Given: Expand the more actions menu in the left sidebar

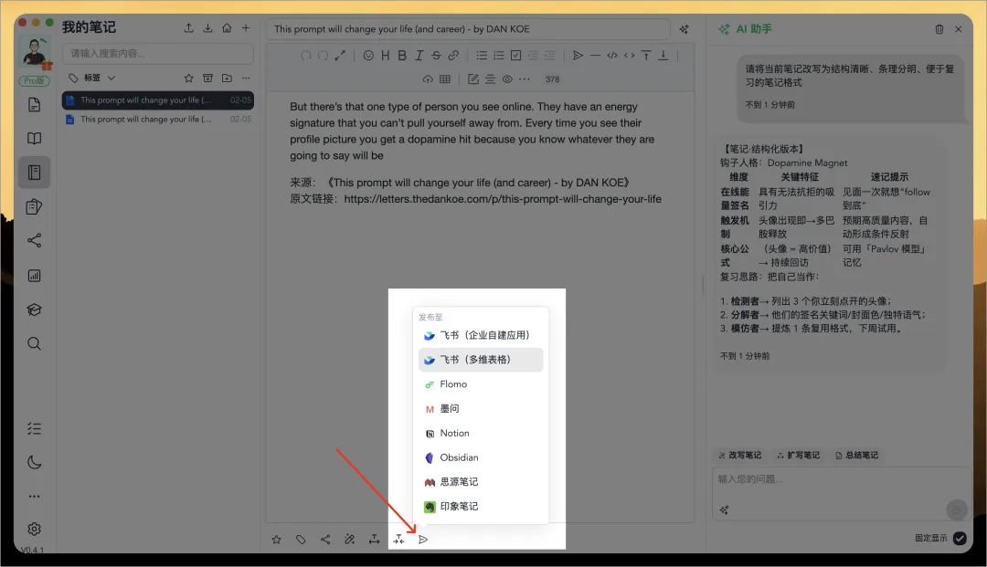Looking at the screenshot, I should pos(34,495).
